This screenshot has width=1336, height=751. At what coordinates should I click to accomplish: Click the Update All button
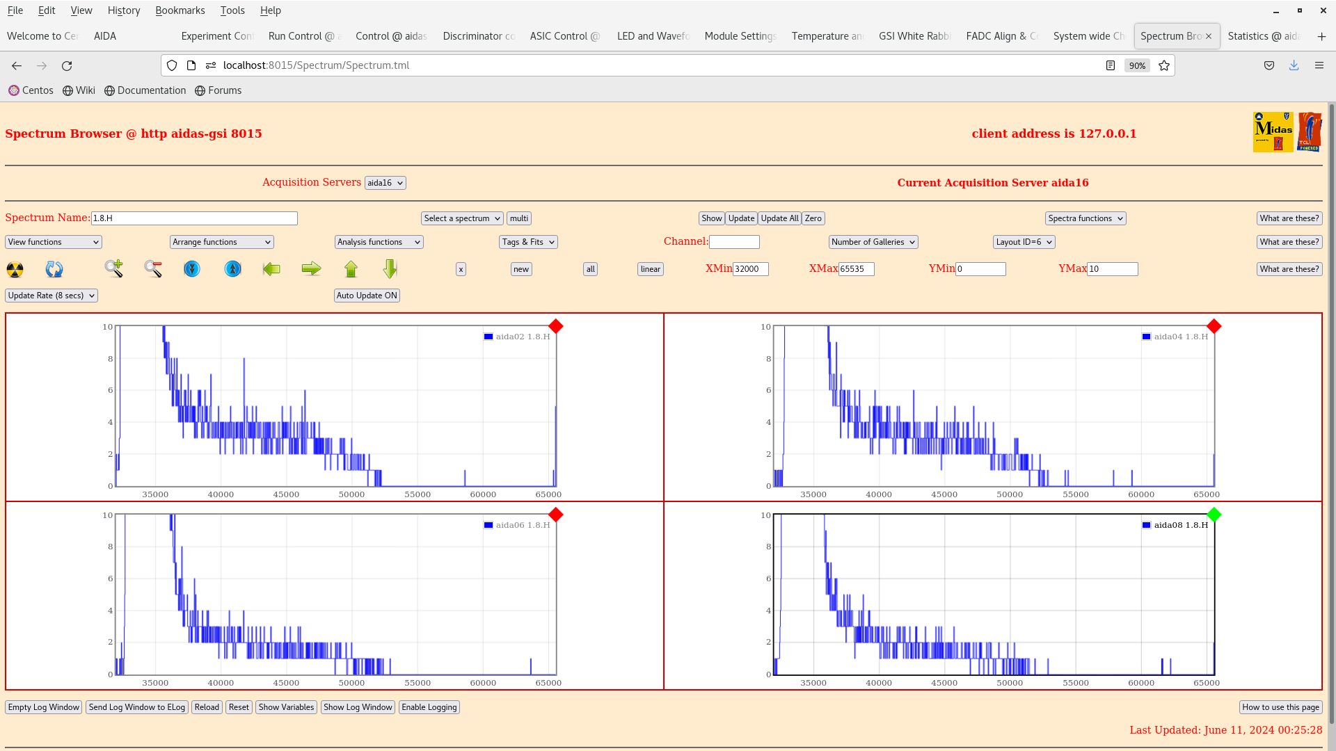[x=779, y=218]
